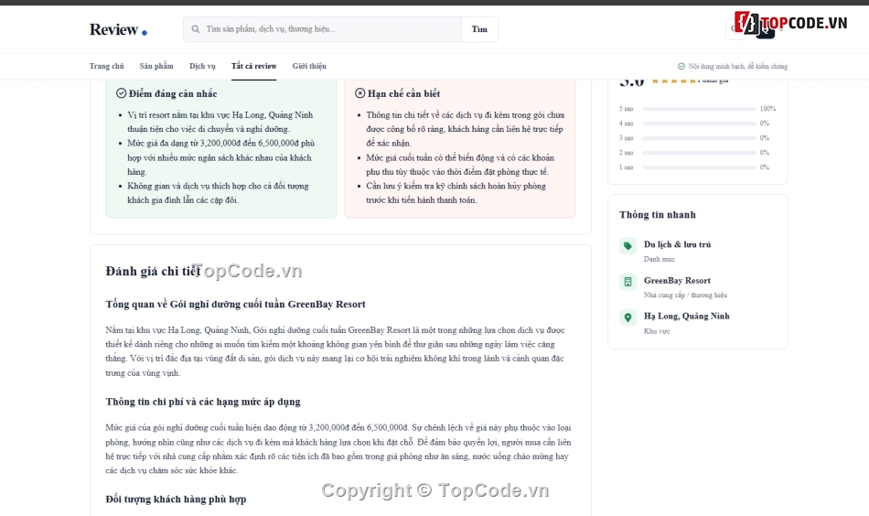The width and height of the screenshot is (869, 516).
Task: Click the Thông tin nhanh heading
Action: (x=658, y=214)
